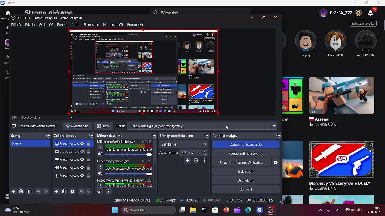Open Filtry for the selected source

click(x=103, y=126)
